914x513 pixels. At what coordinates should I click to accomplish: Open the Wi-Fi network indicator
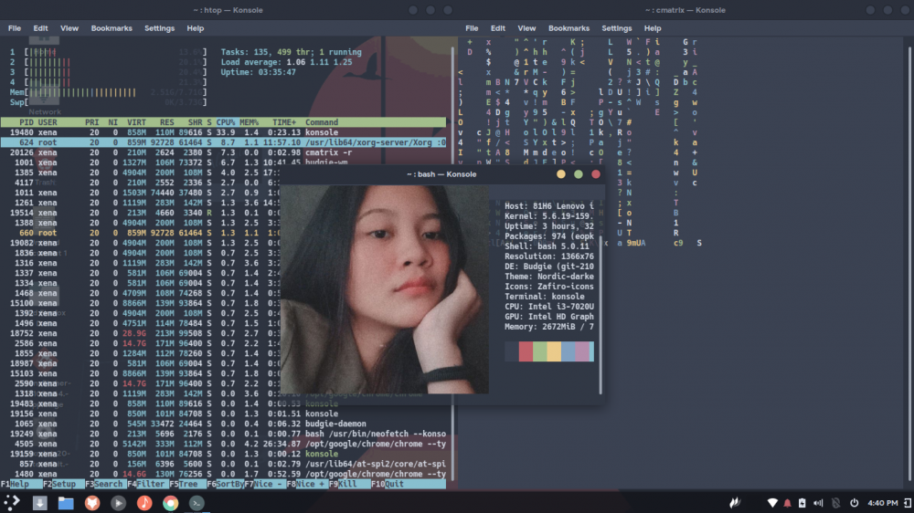(x=772, y=503)
